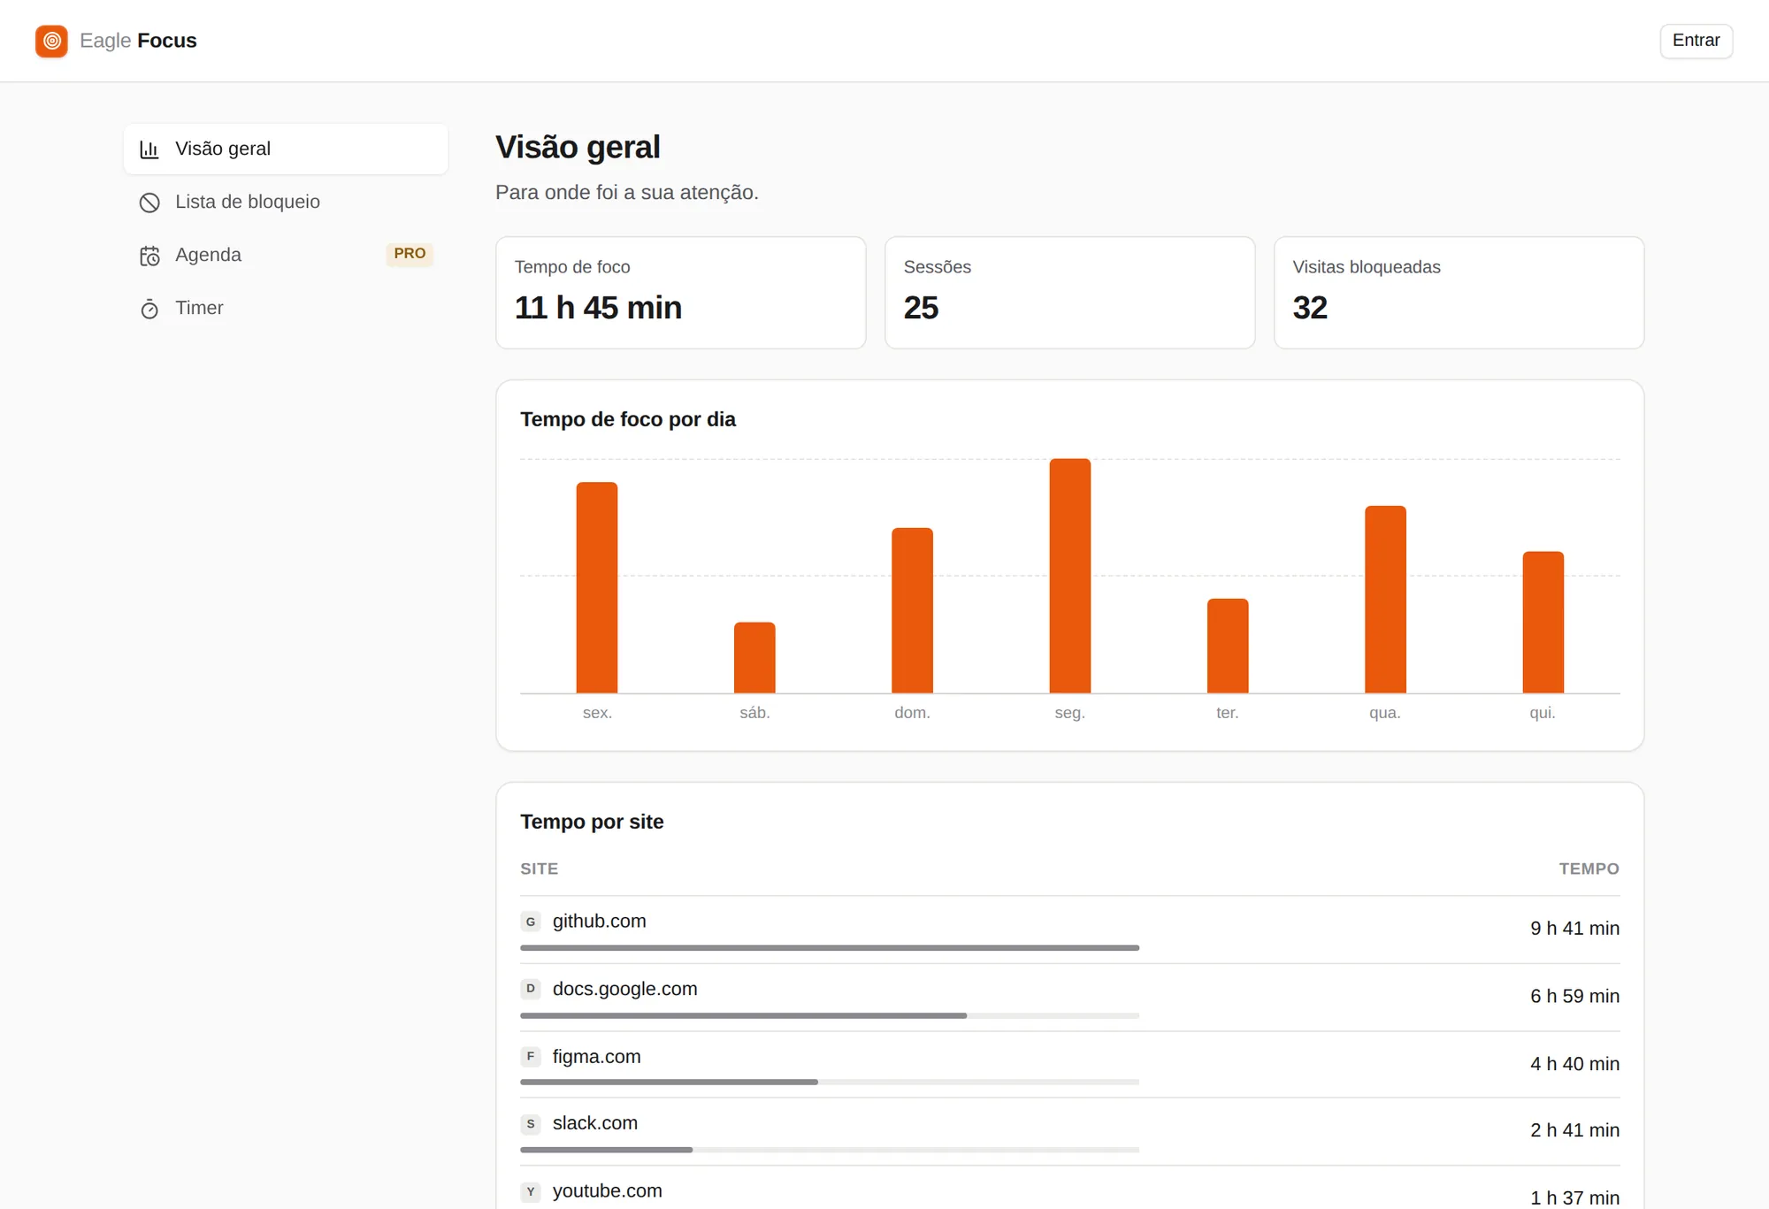The width and height of the screenshot is (1769, 1209).
Task: Go to the Agenda section
Action: pos(286,255)
